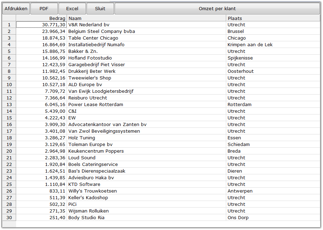Click the Schiedam place cell
This screenshot has height=230, width=323.
pyautogui.click(x=273, y=144)
